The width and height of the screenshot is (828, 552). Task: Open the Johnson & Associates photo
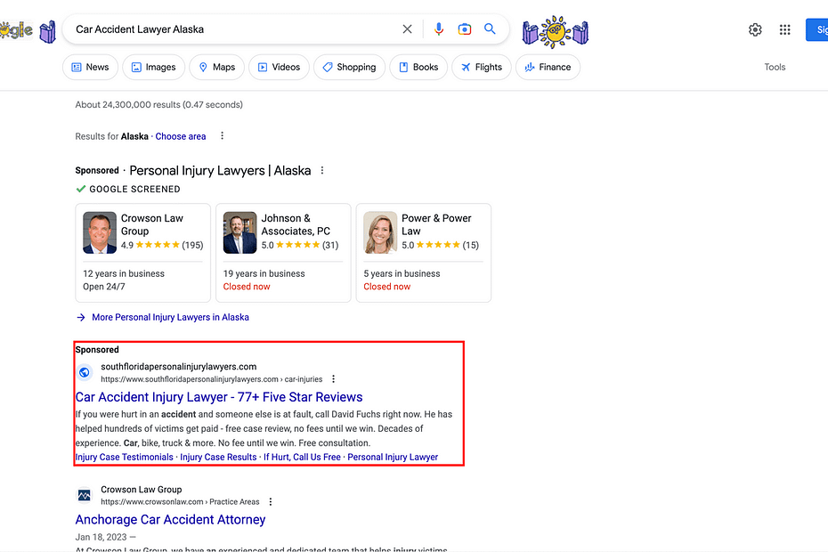[239, 233]
